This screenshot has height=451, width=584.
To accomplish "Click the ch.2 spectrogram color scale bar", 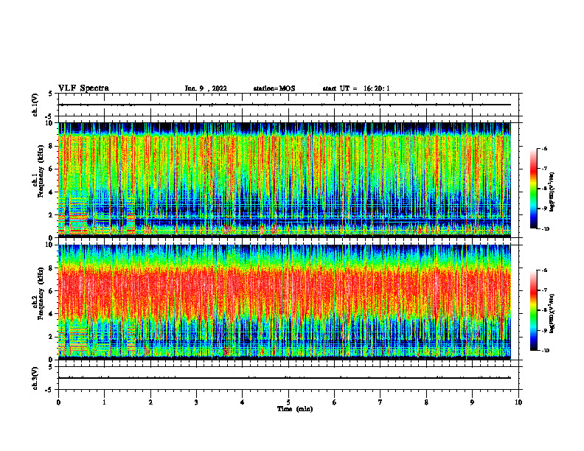I will click(x=533, y=310).
